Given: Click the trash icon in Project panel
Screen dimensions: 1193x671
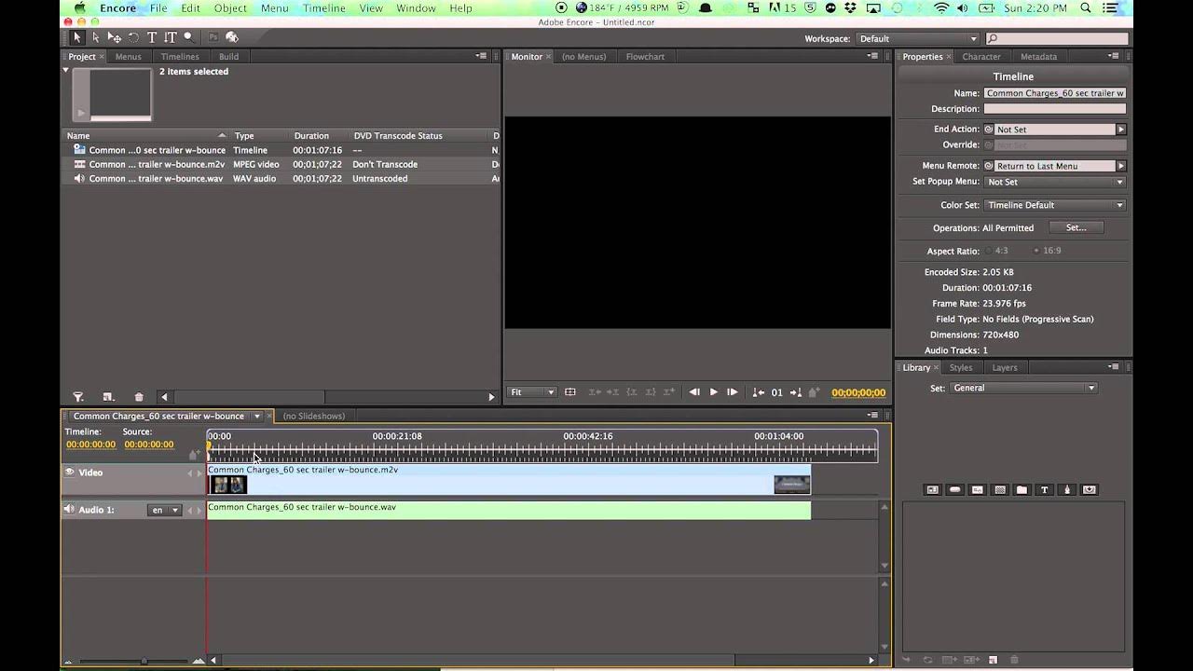Looking at the screenshot, I should point(139,397).
